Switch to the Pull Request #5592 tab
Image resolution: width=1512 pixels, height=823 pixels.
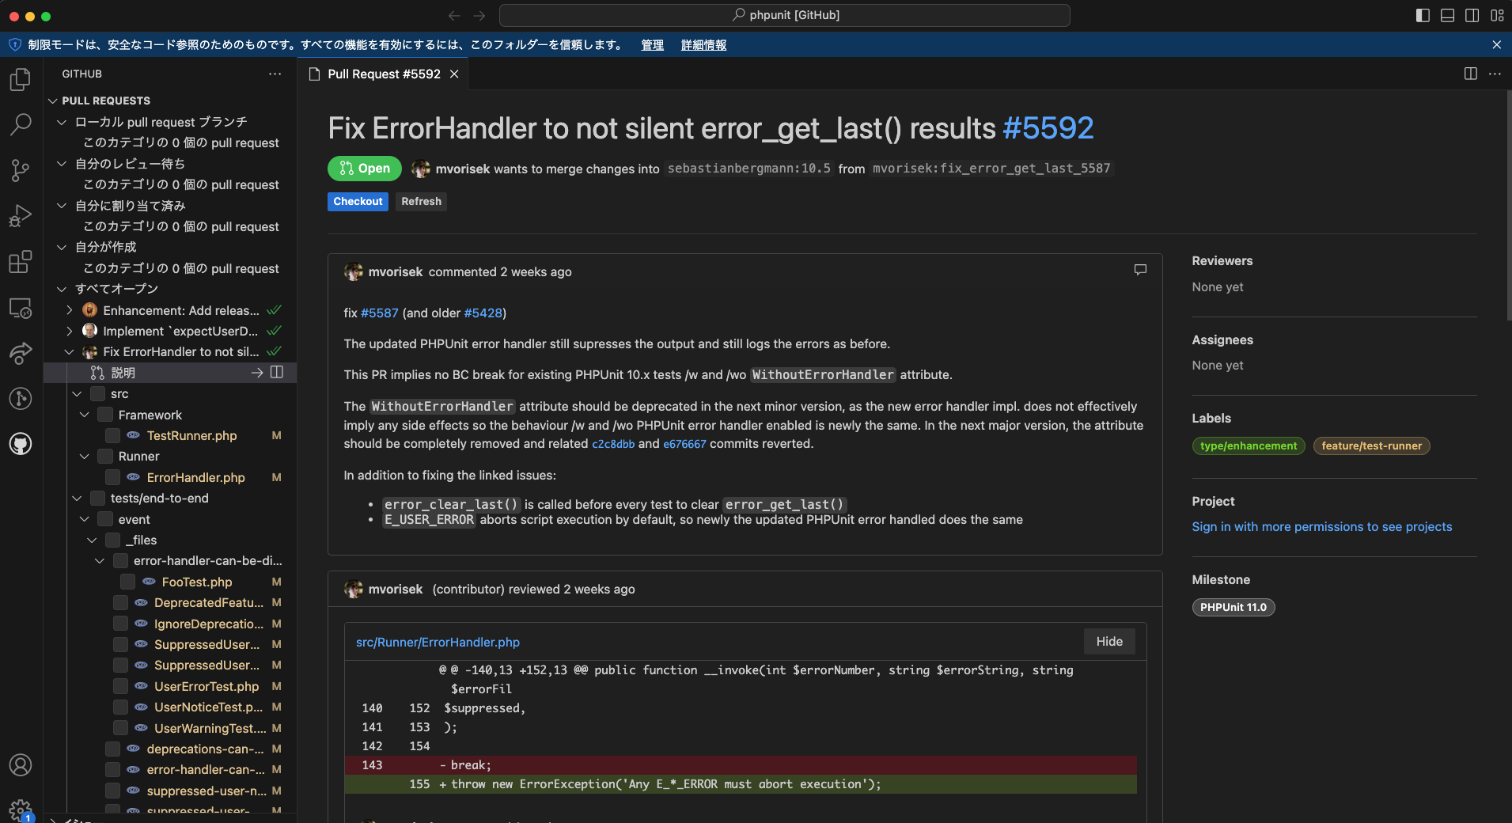coord(383,74)
